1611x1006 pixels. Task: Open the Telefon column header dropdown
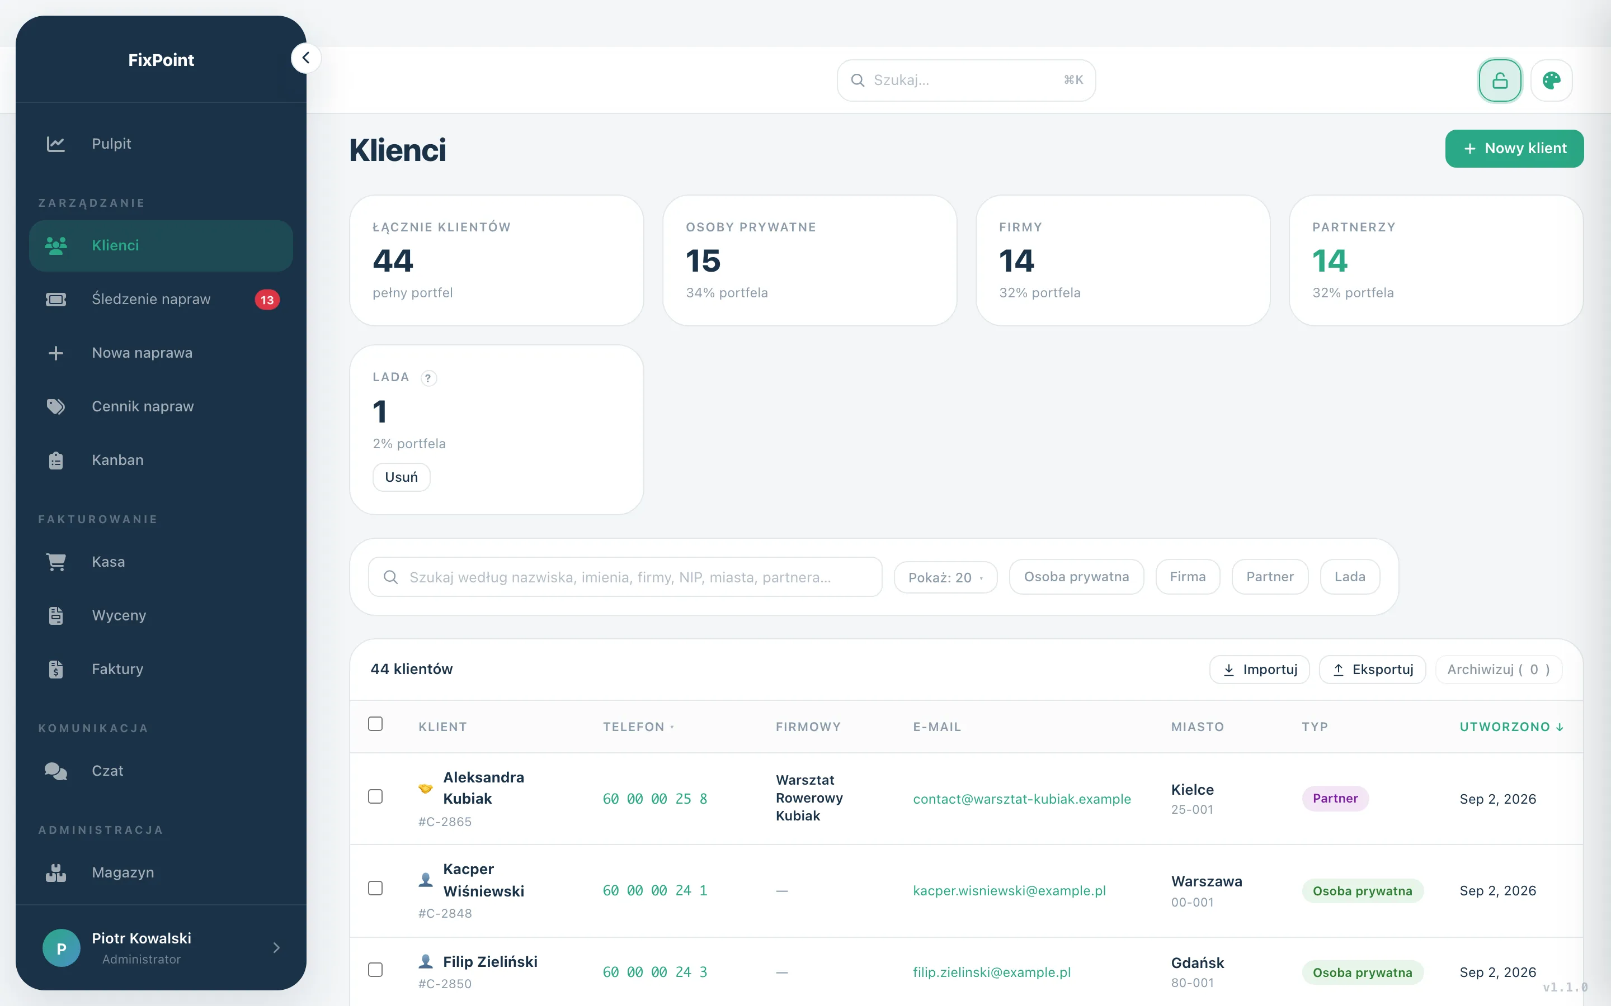coord(638,727)
